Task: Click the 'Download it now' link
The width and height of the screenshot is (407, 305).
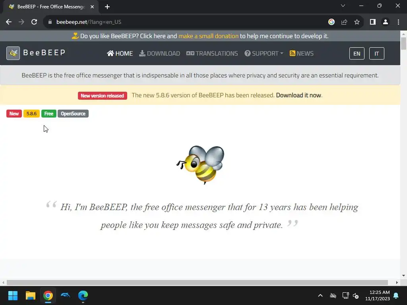Action: pyautogui.click(x=298, y=95)
